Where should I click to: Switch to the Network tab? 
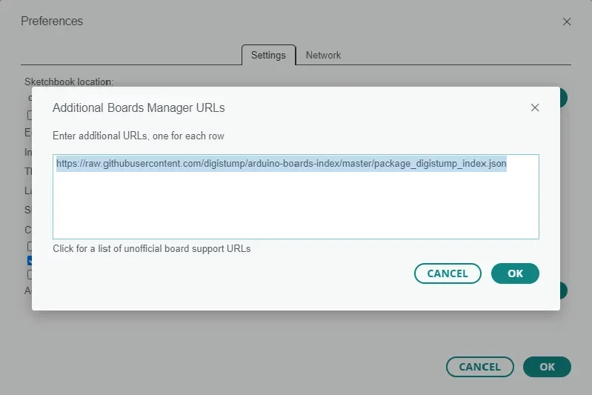(323, 55)
